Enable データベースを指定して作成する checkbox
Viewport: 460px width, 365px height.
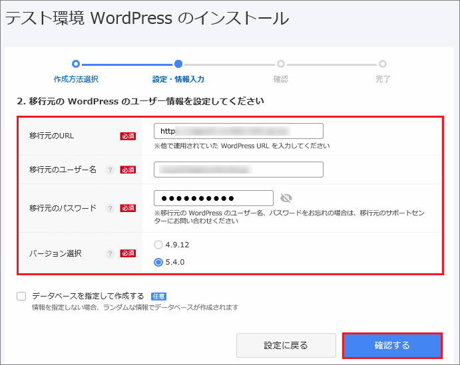click(21, 296)
